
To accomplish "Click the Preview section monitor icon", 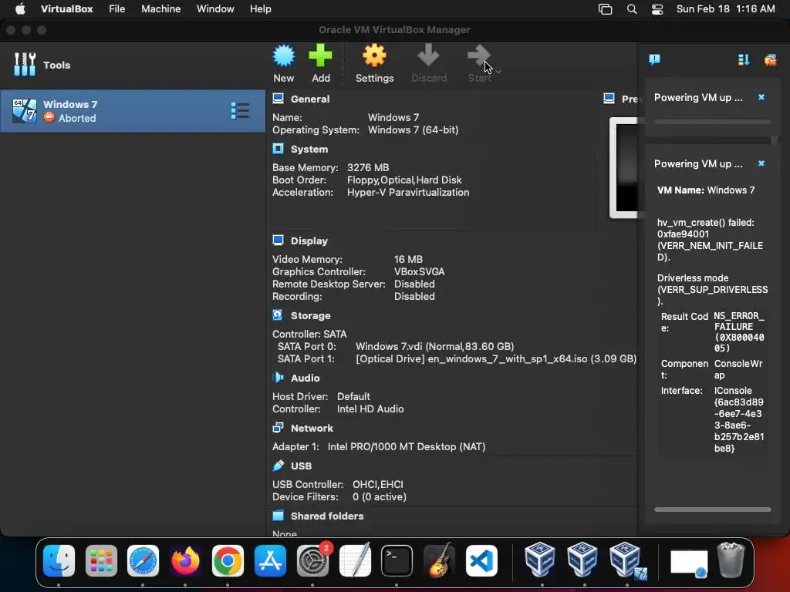I will click(609, 98).
